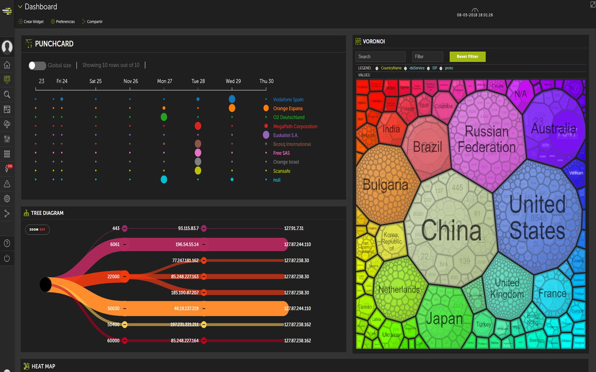Collapse the 60000 tree node
This screenshot has height=372, width=596.
(124, 341)
